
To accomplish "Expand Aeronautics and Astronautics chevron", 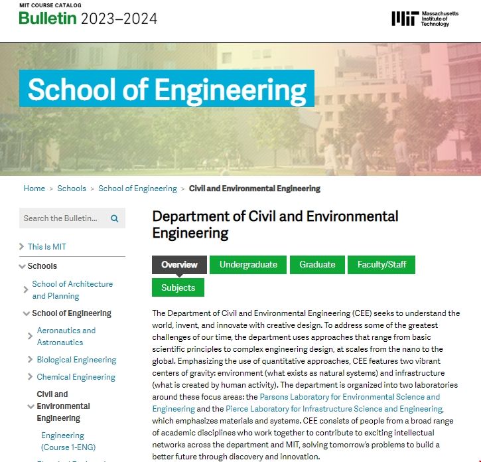I will (31, 337).
